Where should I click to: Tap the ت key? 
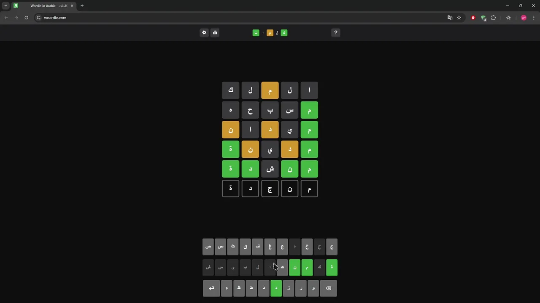[282, 267]
